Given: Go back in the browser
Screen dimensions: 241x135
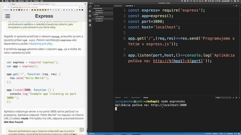Looking at the screenshot, I should point(3,7).
